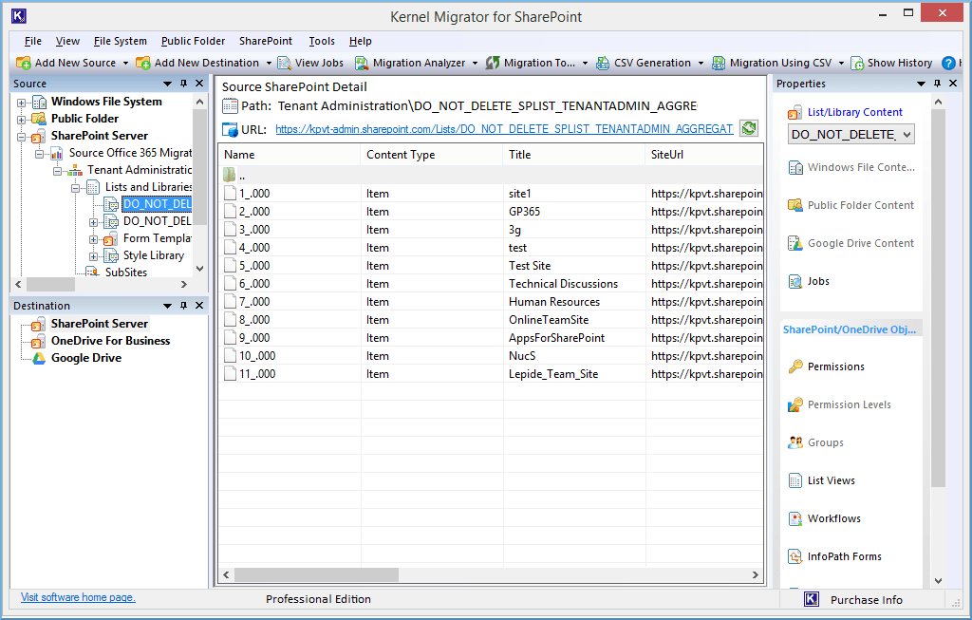Collapse the Lists and Libraries node
The image size is (972, 620).
point(76,188)
